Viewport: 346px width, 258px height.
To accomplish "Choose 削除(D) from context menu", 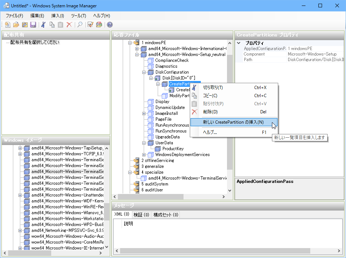I will point(234,112).
